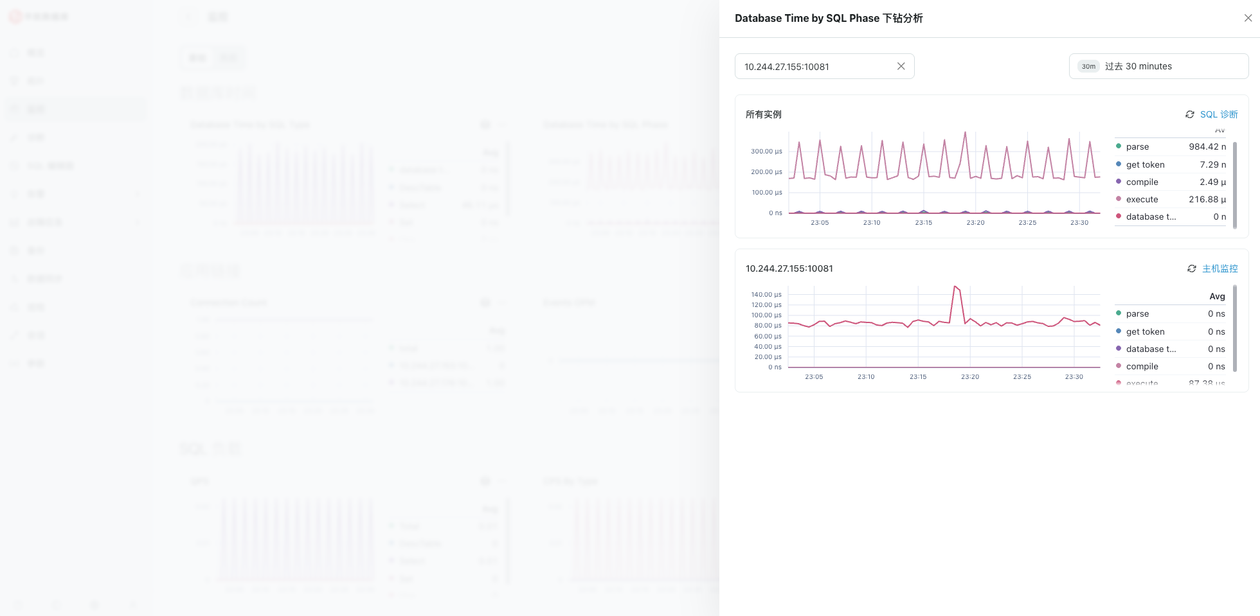Click the 所有实例 legend scrollbar

pos(1235,185)
